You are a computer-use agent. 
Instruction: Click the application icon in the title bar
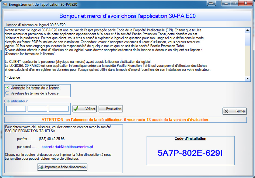[x=5, y=4]
